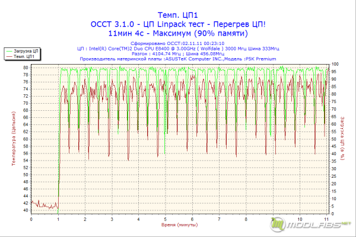
Task: Click the Сформировано OCCT timestamp line
Action: (177, 43)
